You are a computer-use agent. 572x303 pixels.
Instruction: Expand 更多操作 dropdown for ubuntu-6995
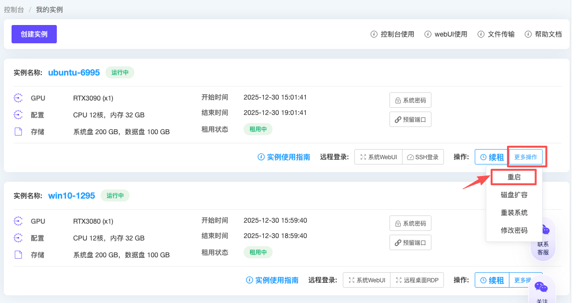tap(525, 157)
